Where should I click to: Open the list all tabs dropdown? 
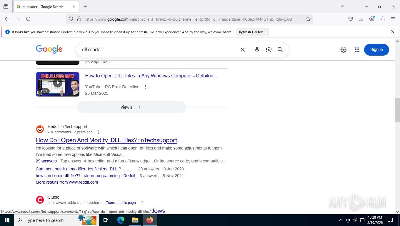coord(342,6)
